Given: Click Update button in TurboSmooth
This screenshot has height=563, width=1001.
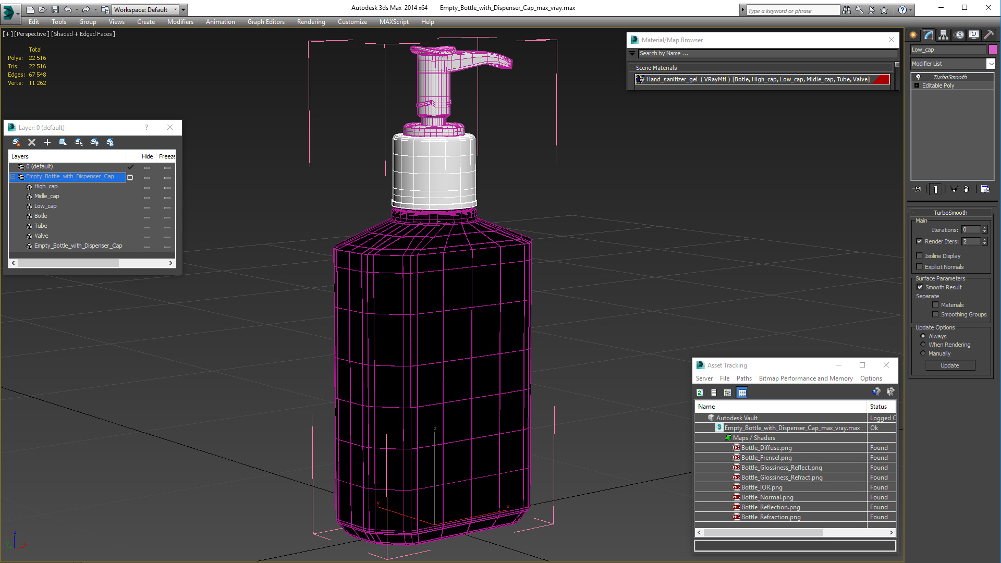Looking at the screenshot, I should 949,365.
